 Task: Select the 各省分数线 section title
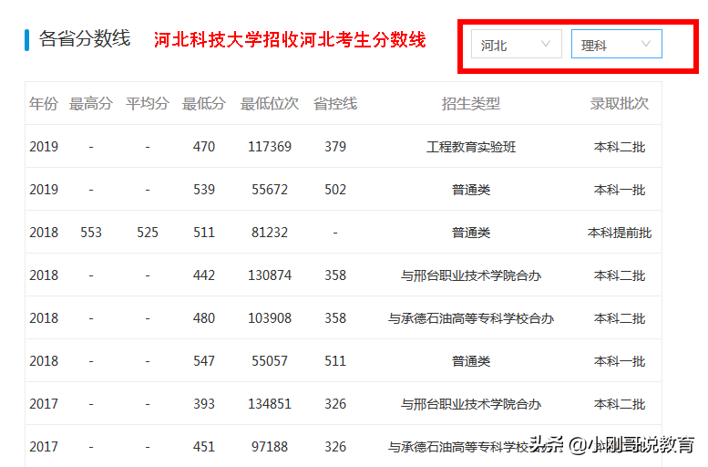(x=85, y=39)
